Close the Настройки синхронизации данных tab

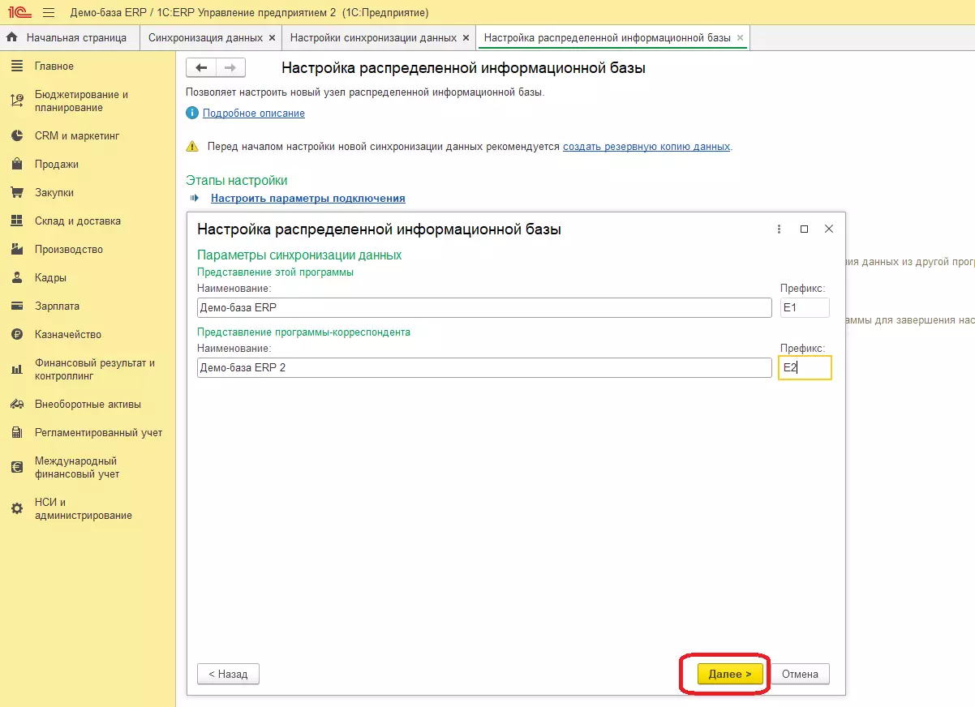click(466, 38)
